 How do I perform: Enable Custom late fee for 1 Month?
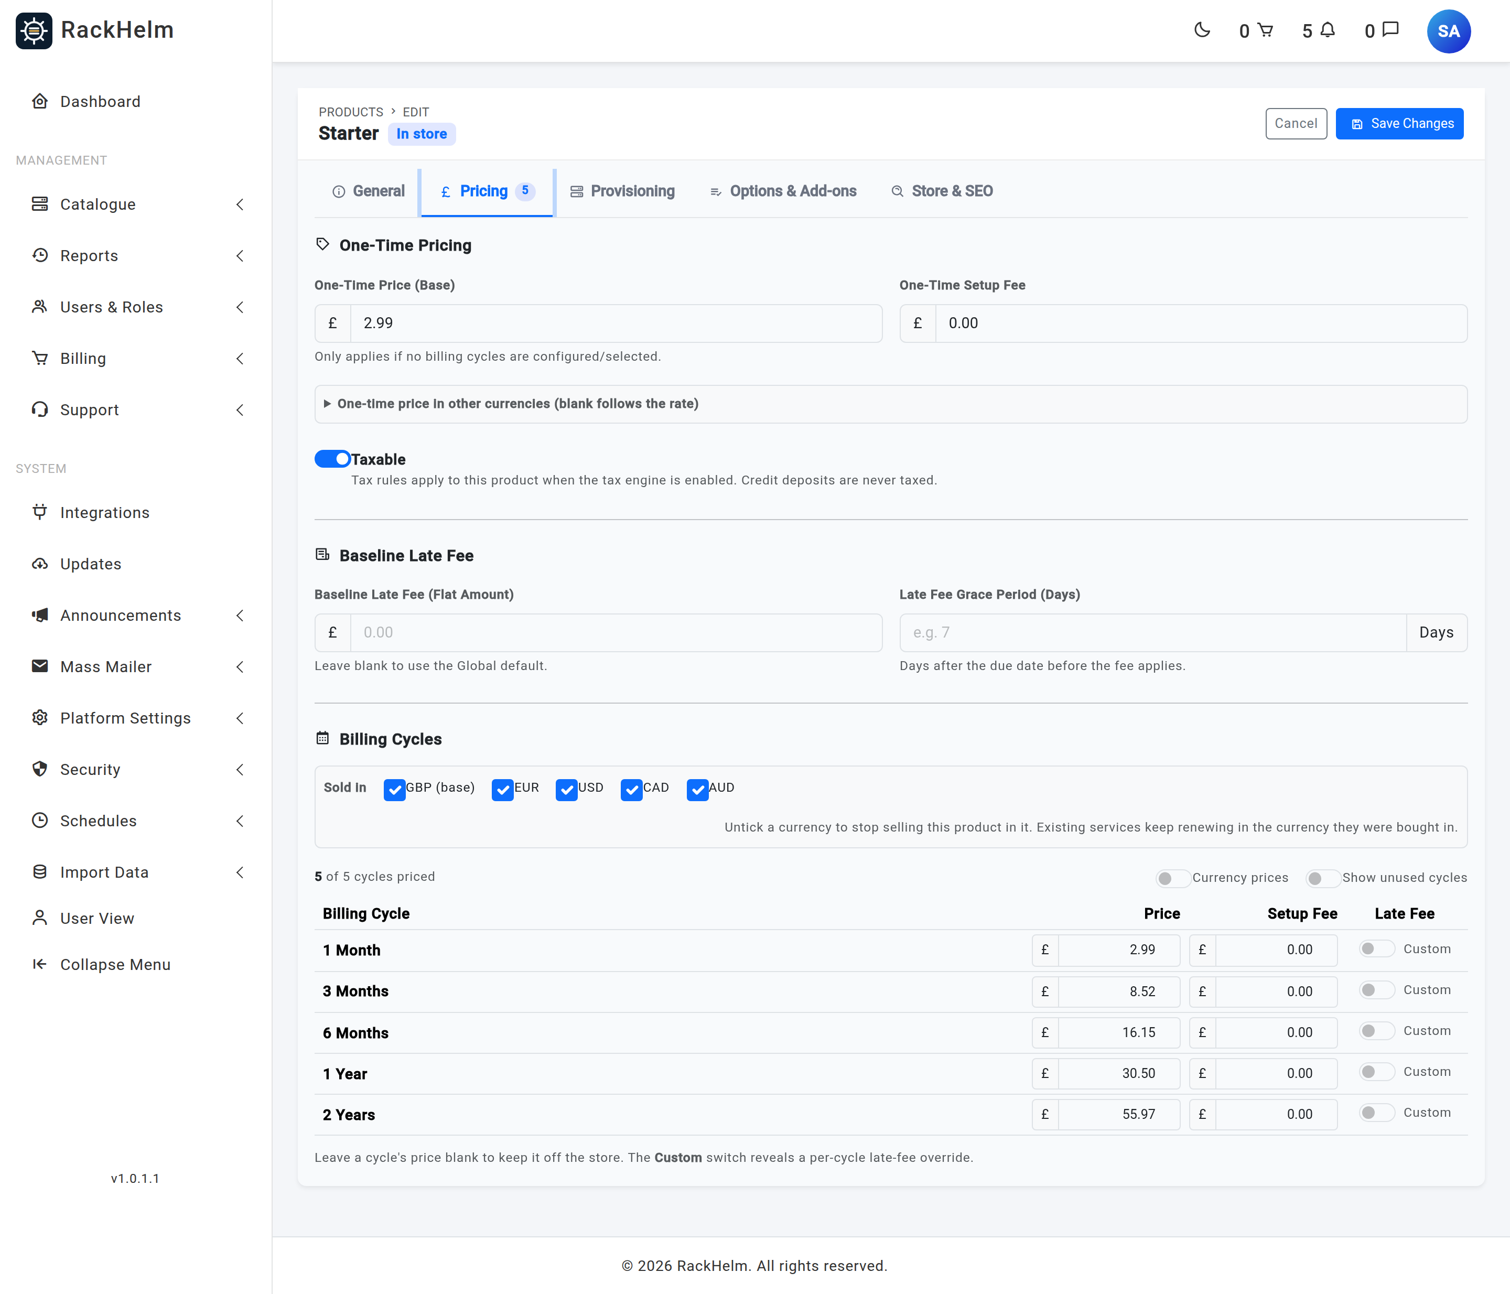[x=1377, y=948]
